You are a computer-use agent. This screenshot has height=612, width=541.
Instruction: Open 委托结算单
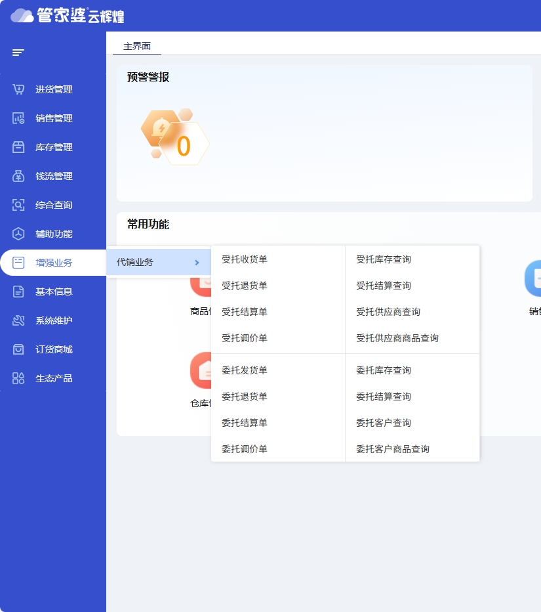245,423
